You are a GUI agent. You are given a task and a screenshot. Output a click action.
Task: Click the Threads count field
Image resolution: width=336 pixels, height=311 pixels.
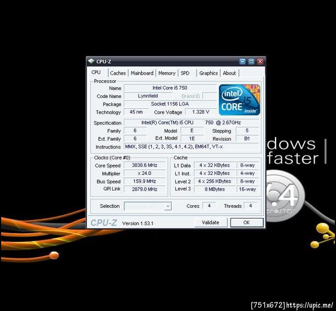click(250, 206)
